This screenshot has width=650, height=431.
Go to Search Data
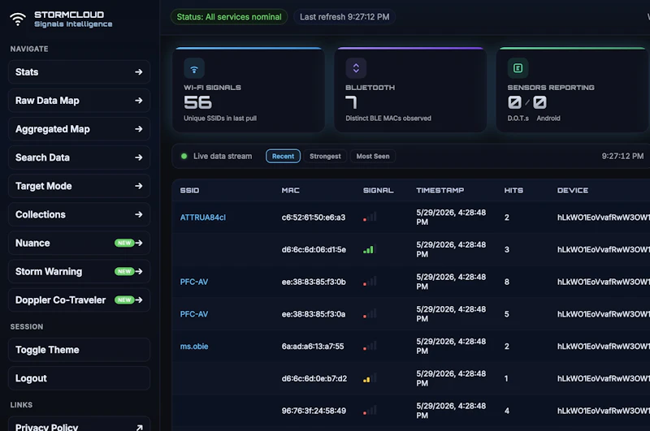coord(79,157)
